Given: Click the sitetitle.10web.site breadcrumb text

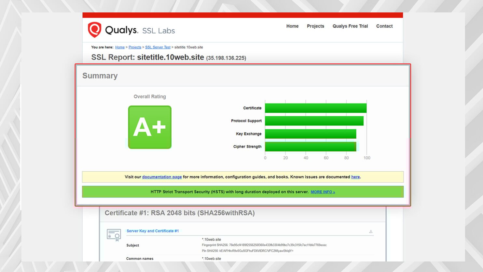Looking at the screenshot, I should click(188, 47).
